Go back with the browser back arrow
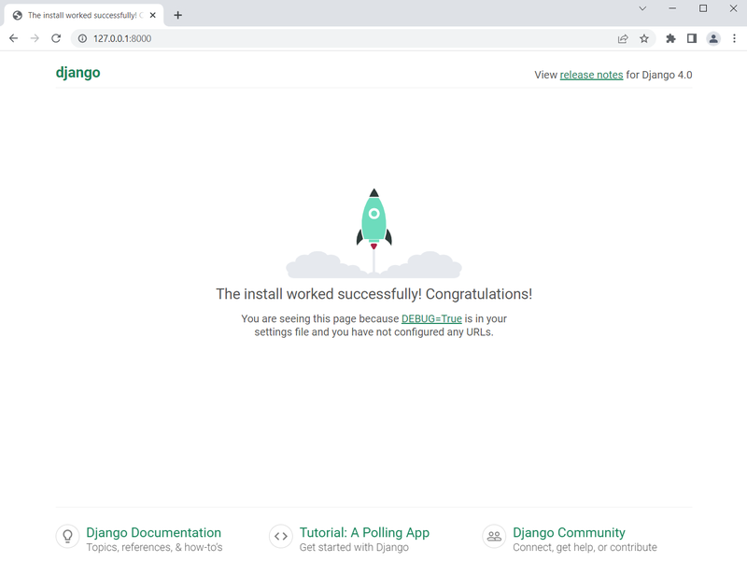Image resolution: width=747 pixels, height=562 pixels. point(13,38)
